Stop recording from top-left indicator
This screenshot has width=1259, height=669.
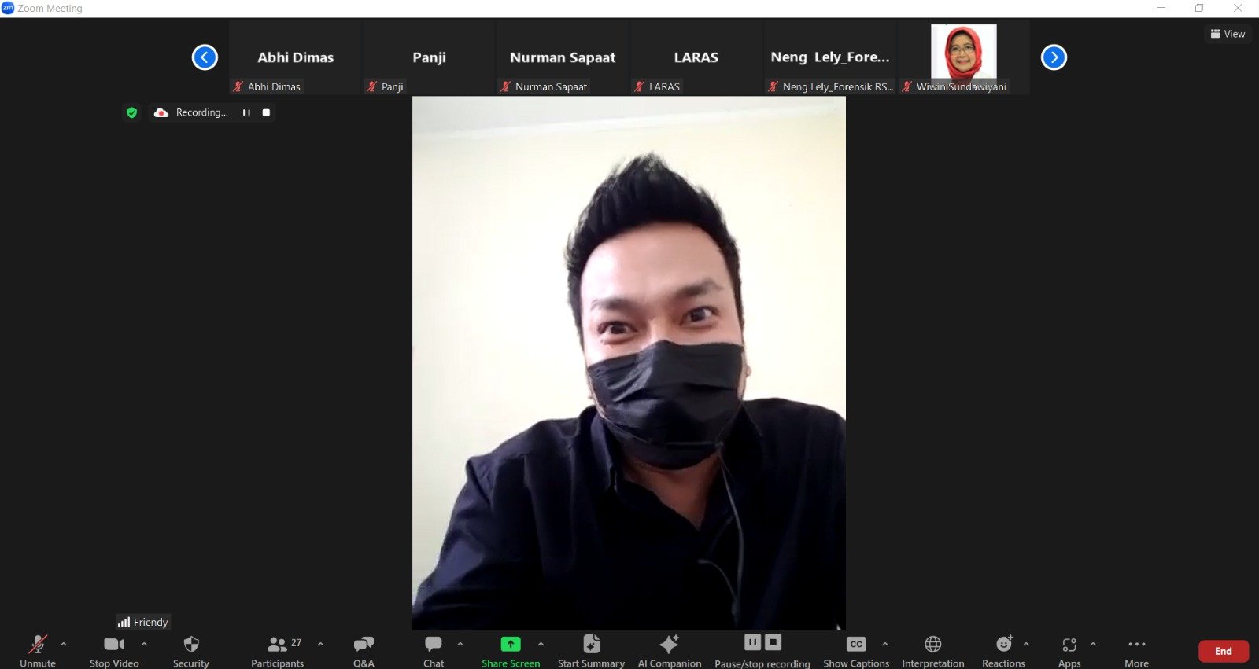266,112
